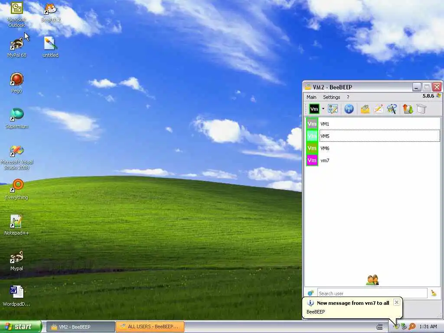Click the broom clear search icon
Screen dimensions: 444x333
434,293
